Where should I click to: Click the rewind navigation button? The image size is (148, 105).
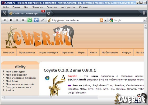(x=4, y=20)
